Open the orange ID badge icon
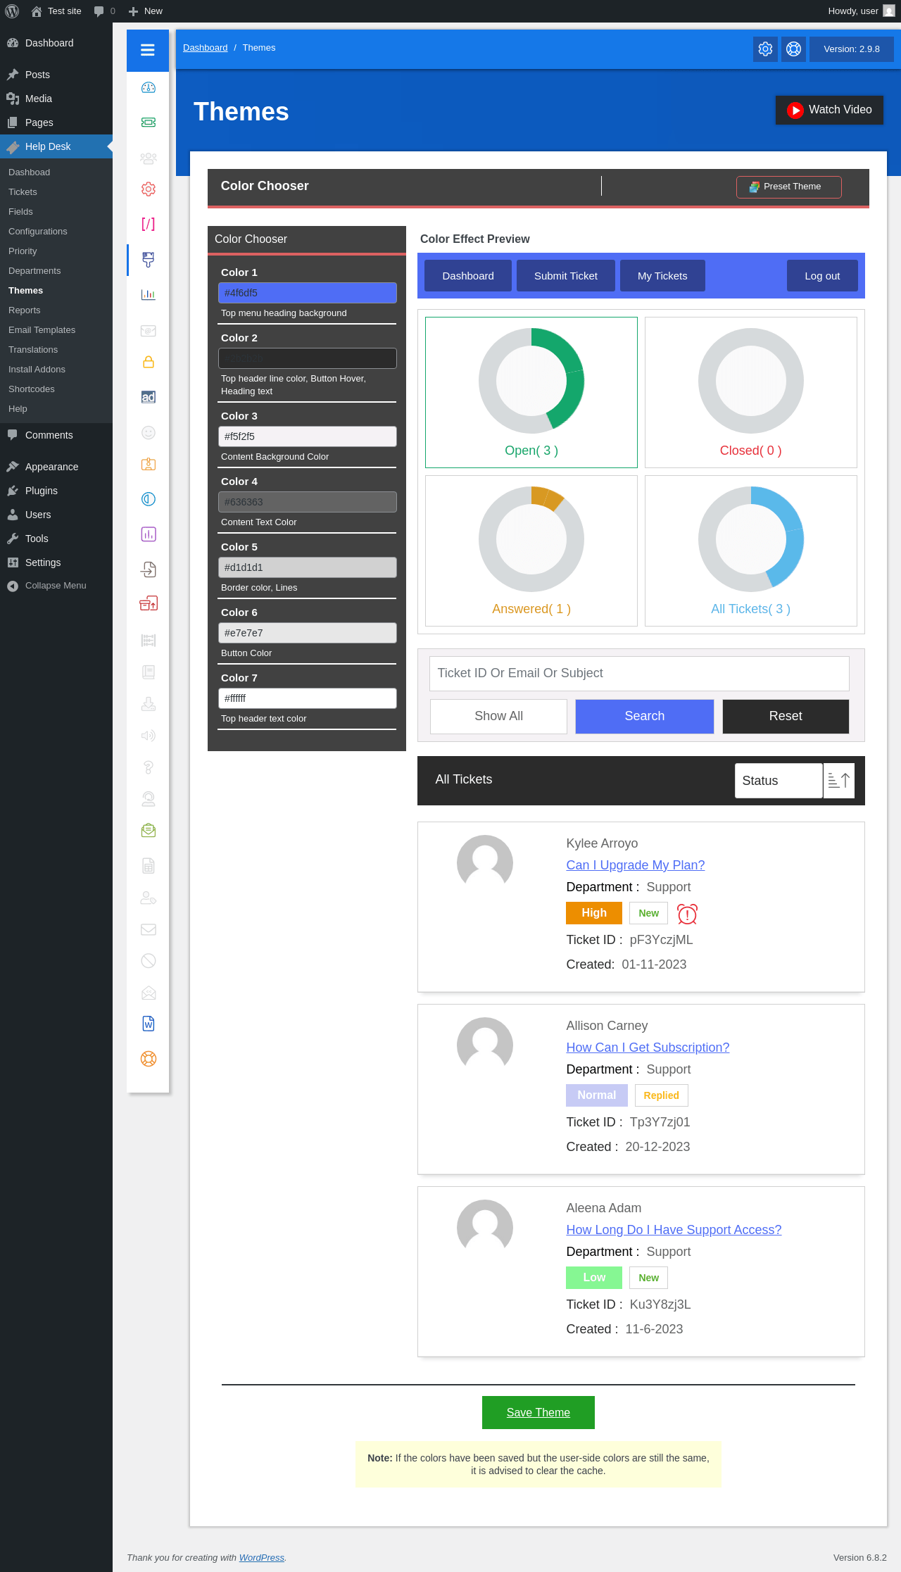 (149, 464)
